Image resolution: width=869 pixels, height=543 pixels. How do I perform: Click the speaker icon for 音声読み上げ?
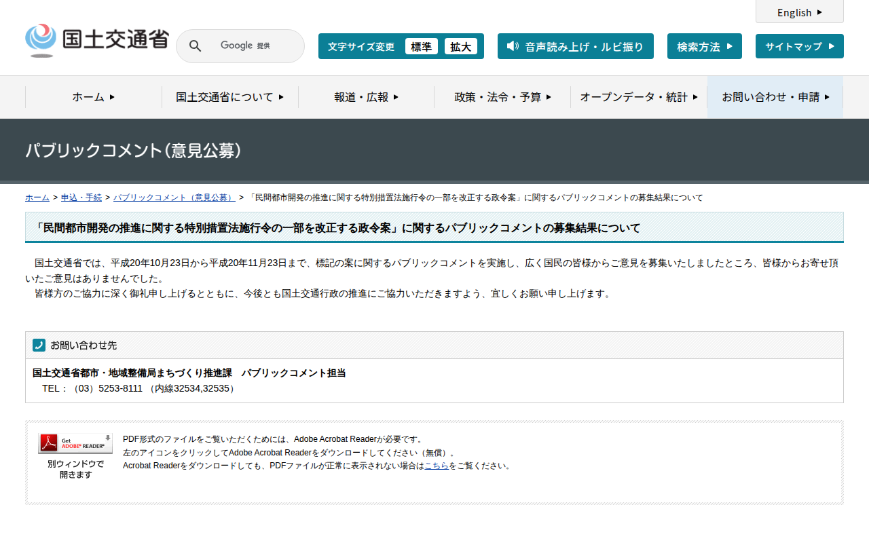point(513,46)
